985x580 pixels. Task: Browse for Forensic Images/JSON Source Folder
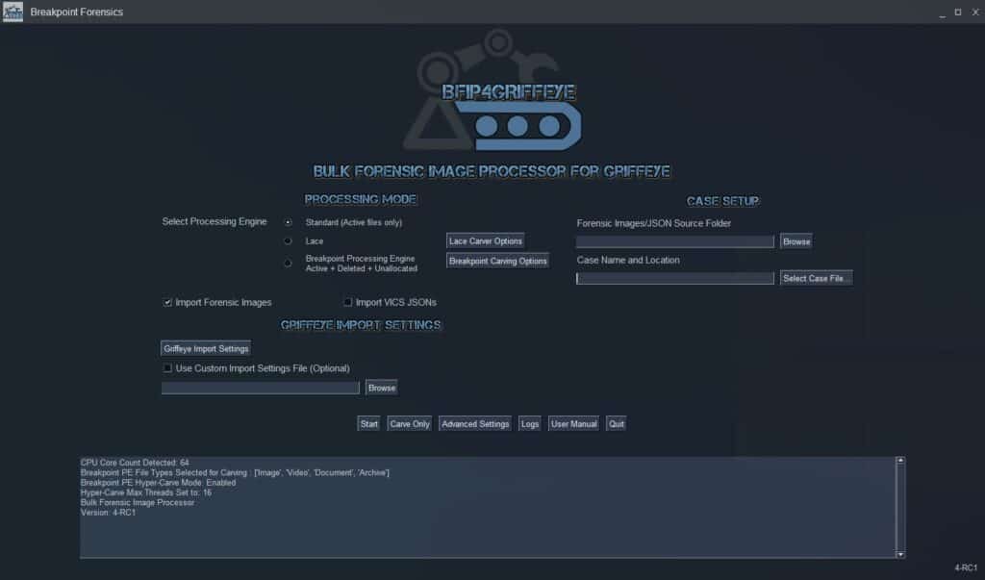point(796,242)
